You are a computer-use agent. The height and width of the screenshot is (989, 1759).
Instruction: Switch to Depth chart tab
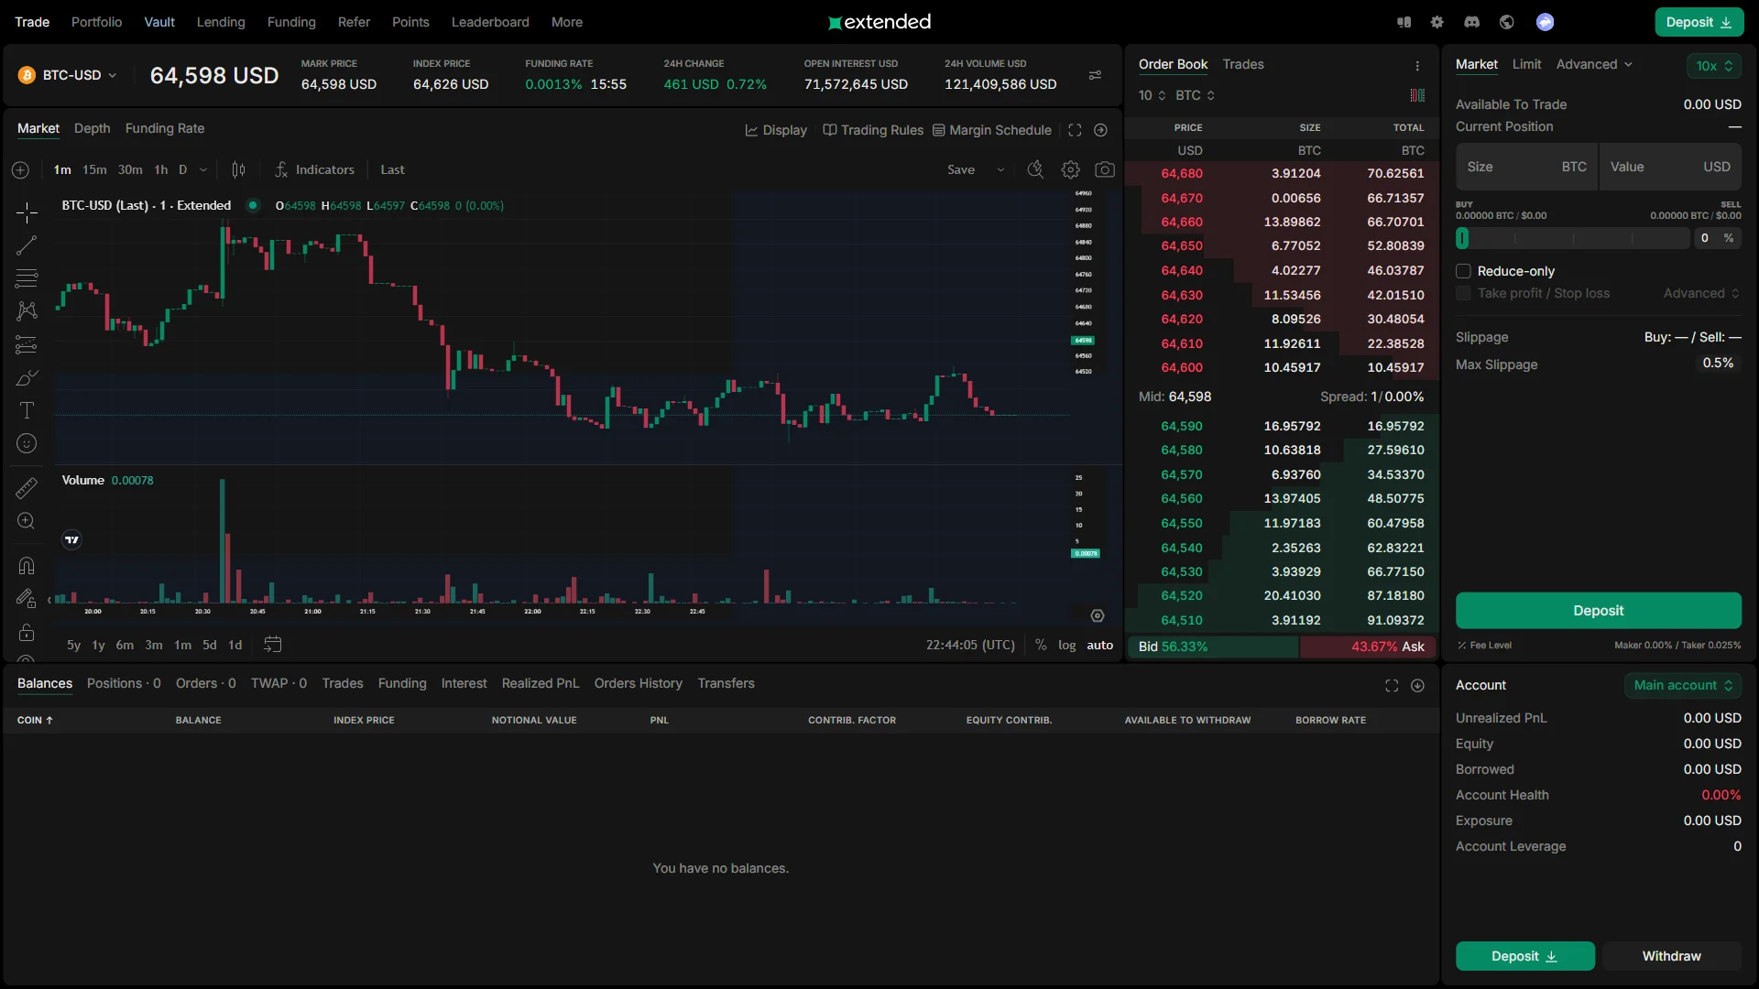92,128
